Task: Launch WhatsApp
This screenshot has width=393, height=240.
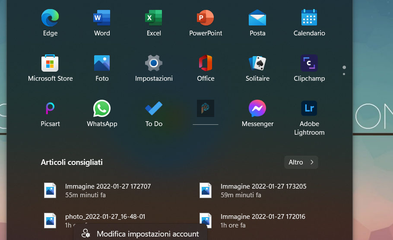Action: pyautogui.click(x=102, y=113)
